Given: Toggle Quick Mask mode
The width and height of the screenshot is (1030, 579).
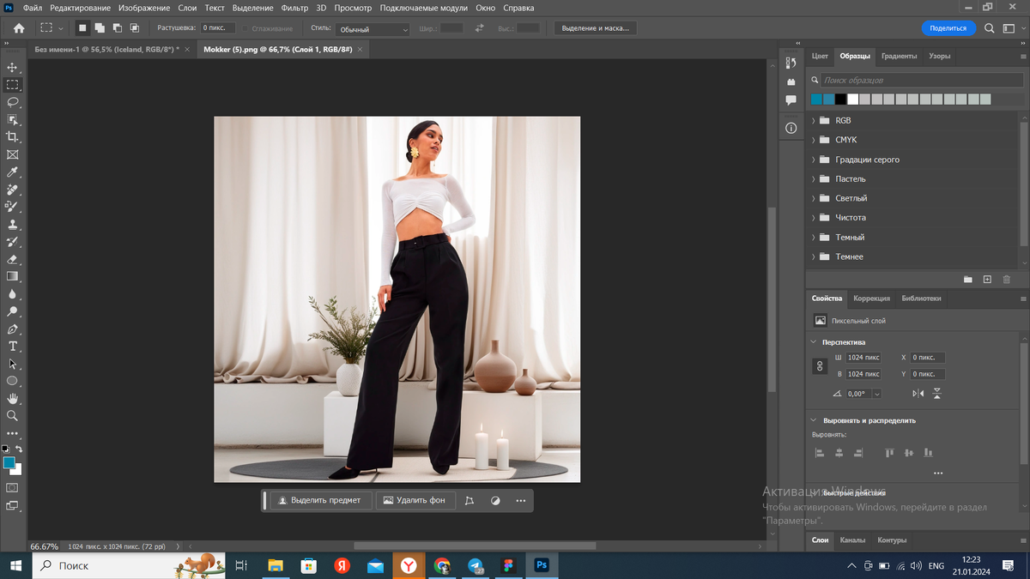Looking at the screenshot, I should tap(12, 488).
